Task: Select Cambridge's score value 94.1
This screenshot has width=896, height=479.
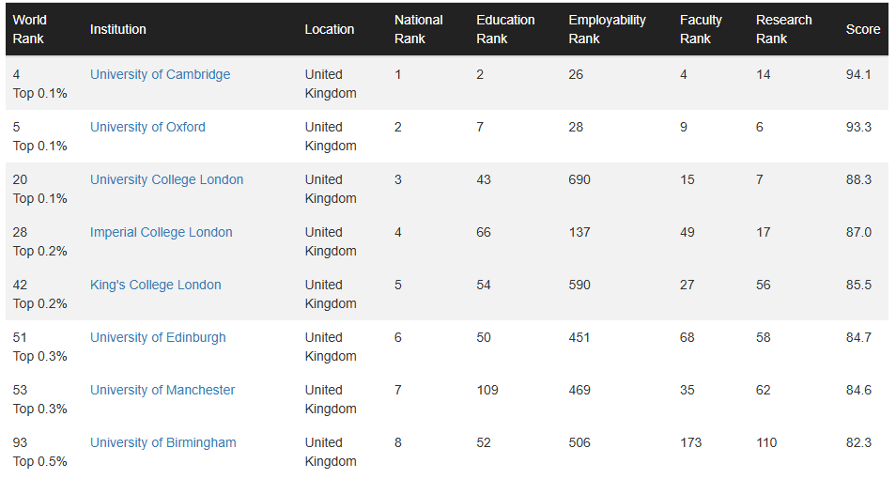Action: [857, 75]
